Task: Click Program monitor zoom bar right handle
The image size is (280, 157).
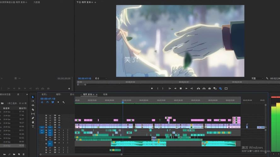Action: tap(85, 84)
